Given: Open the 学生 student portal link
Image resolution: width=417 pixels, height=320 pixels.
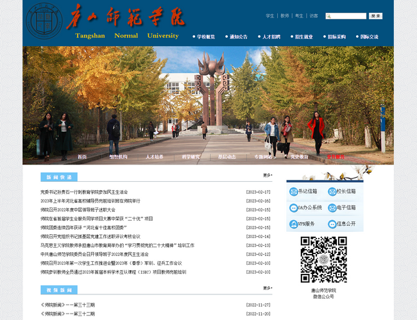Looking at the screenshot, I should 270,16.
